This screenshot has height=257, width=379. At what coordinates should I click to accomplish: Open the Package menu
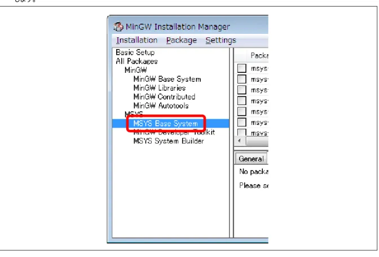click(181, 40)
